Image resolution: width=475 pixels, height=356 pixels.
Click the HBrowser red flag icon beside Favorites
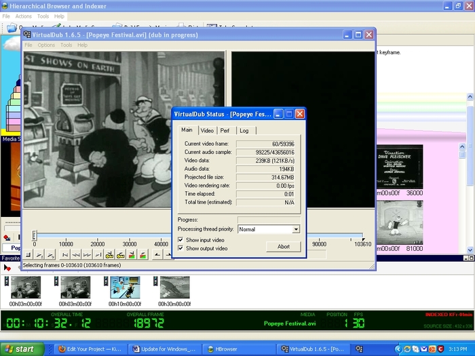pyautogui.click(x=7, y=268)
